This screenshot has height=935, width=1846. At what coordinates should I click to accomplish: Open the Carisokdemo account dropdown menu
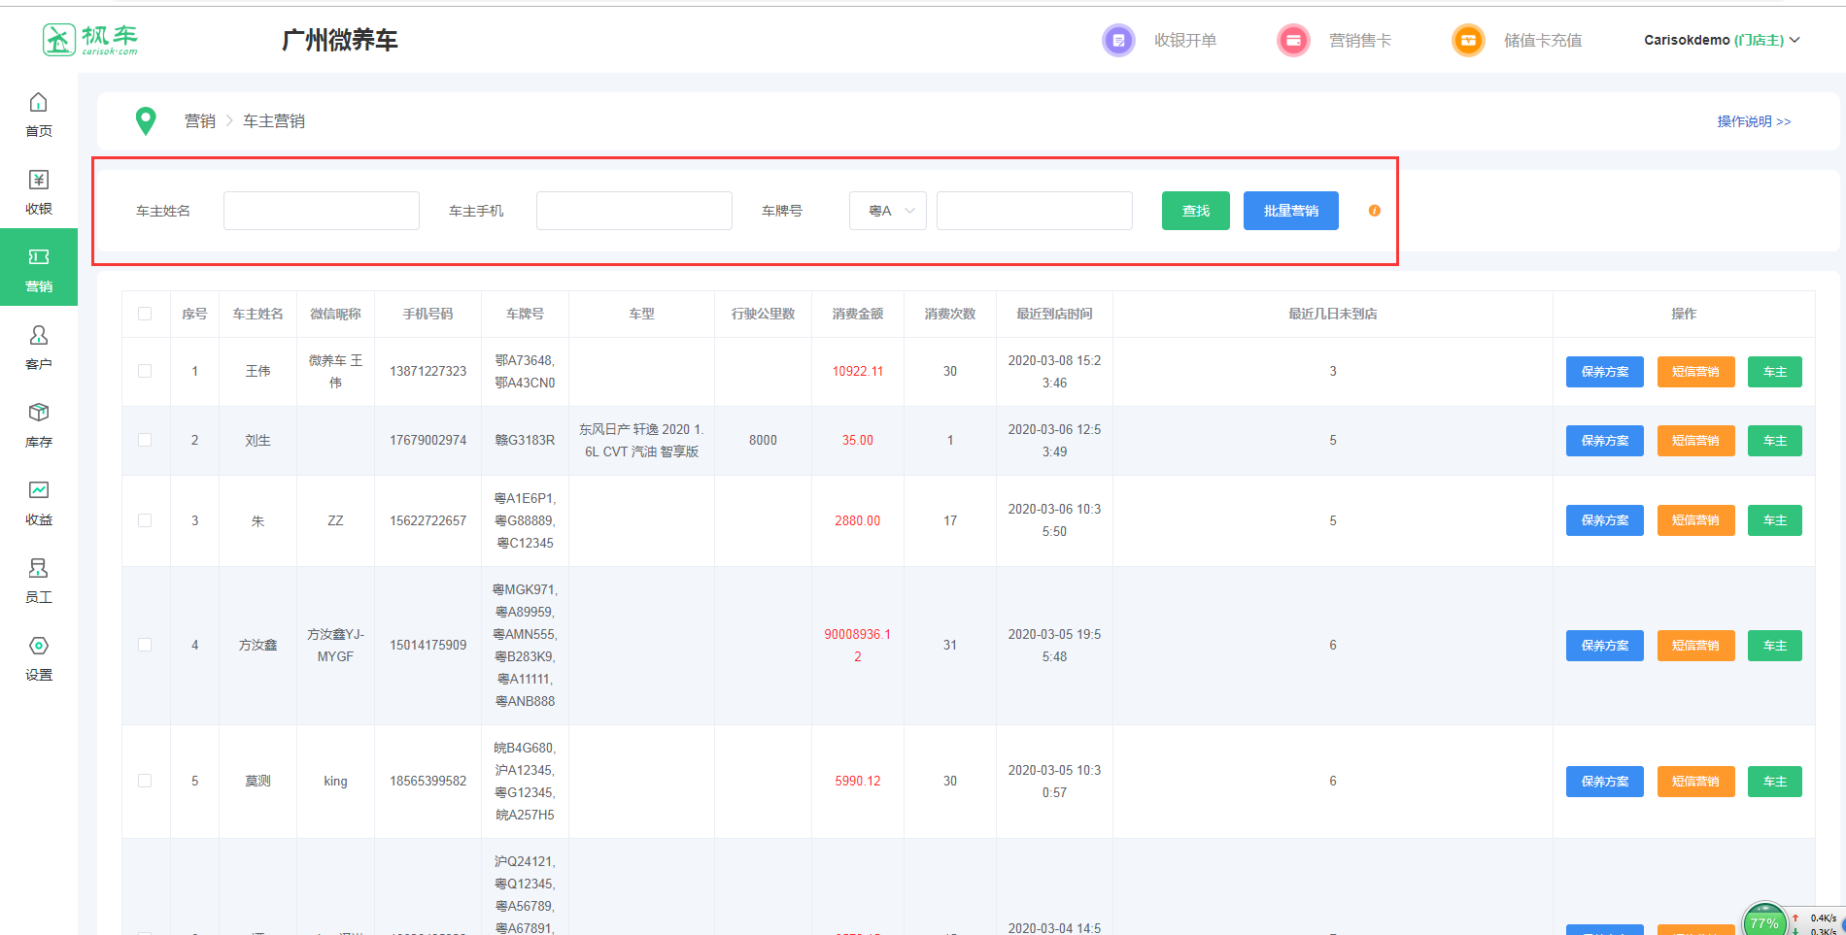tap(1721, 41)
